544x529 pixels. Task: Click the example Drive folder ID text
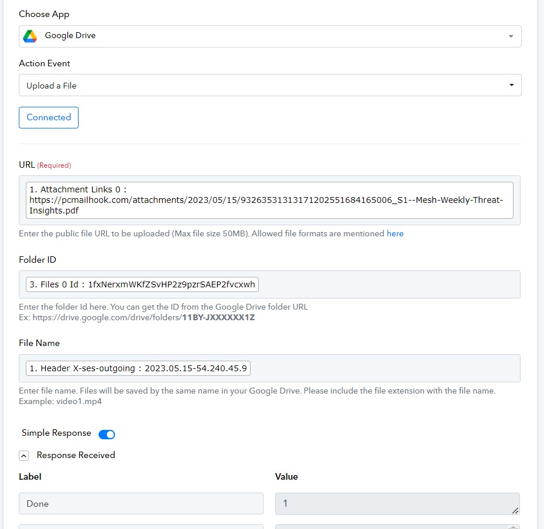[218, 317]
